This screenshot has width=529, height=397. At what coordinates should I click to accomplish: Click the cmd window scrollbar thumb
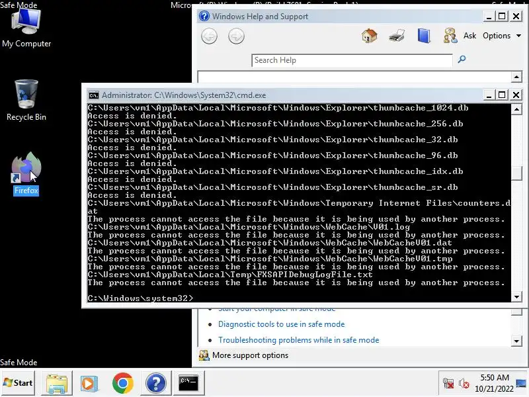[516, 173]
